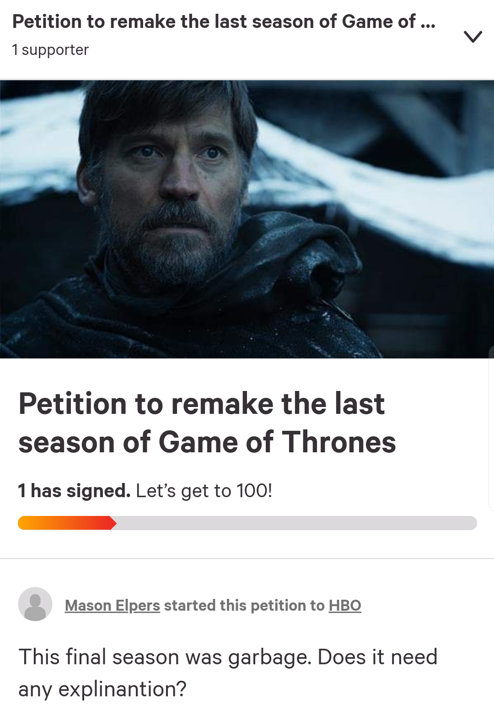Click the petition starter avatar icon
Screen dimensions: 494x716
click(35, 604)
